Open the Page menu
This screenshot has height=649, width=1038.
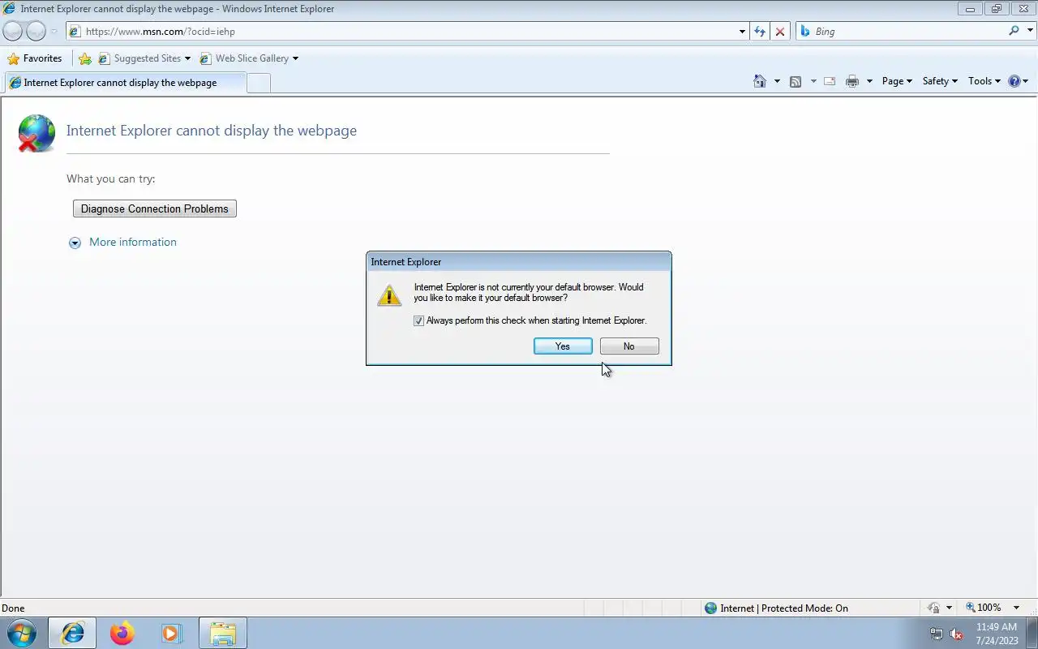[897, 81]
